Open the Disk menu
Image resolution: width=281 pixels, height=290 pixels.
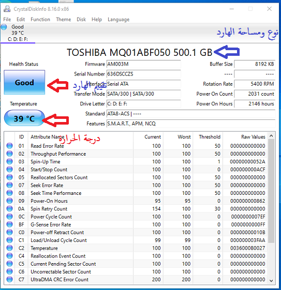coord(81,20)
